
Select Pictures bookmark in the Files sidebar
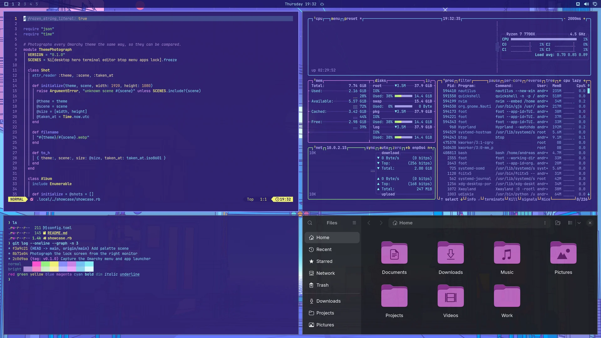332,325
